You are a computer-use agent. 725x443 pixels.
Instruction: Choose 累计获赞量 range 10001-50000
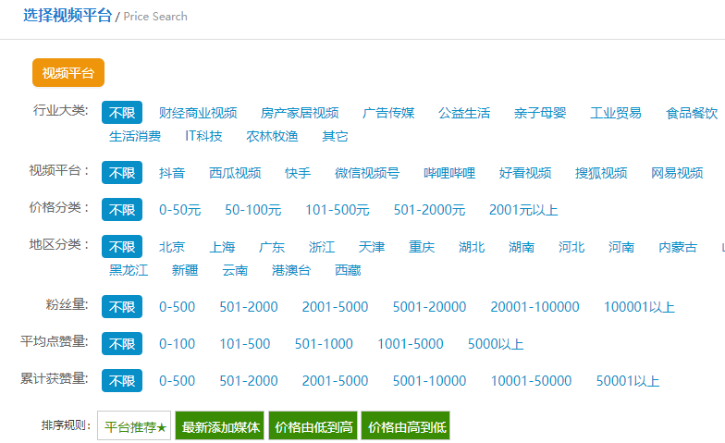click(531, 381)
